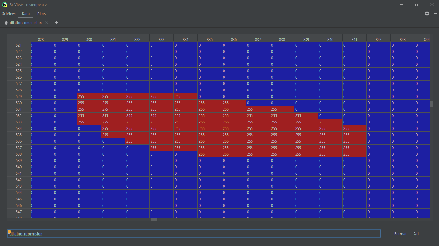
Task: Click the 0 cell at row 521, column 829
Action: 65,45
